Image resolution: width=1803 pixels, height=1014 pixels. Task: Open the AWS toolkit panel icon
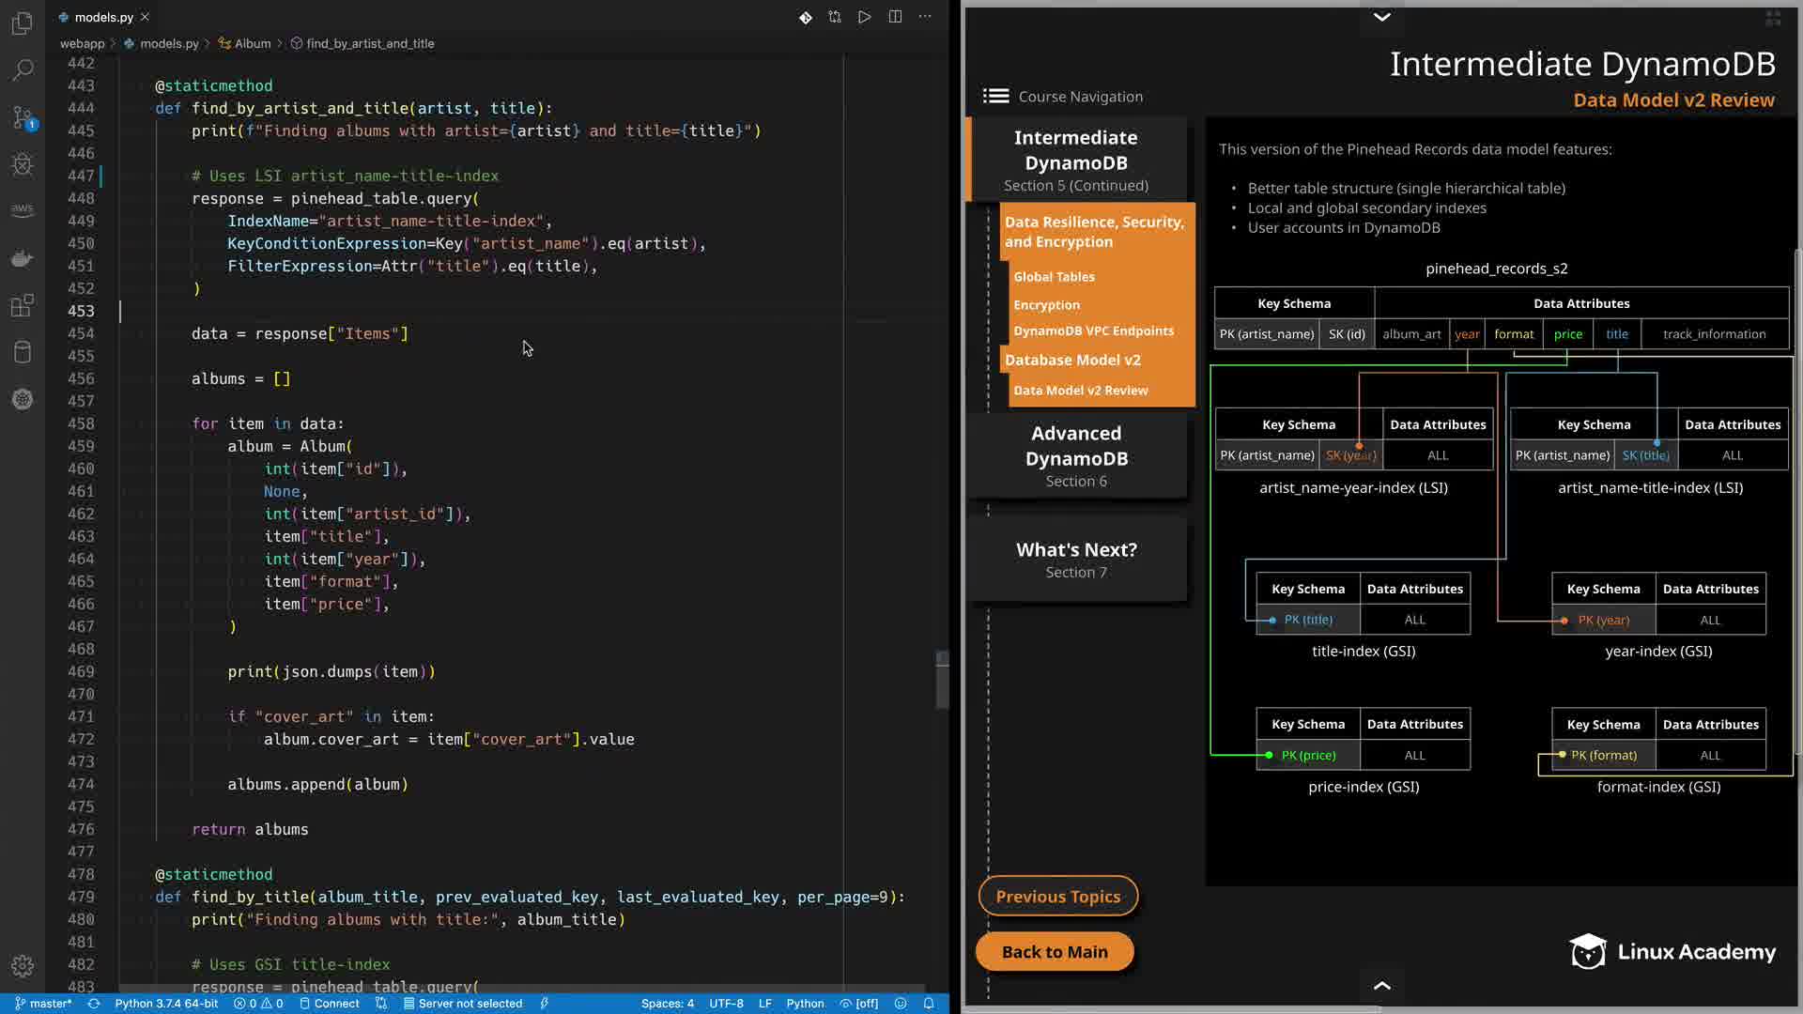click(23, 210)
